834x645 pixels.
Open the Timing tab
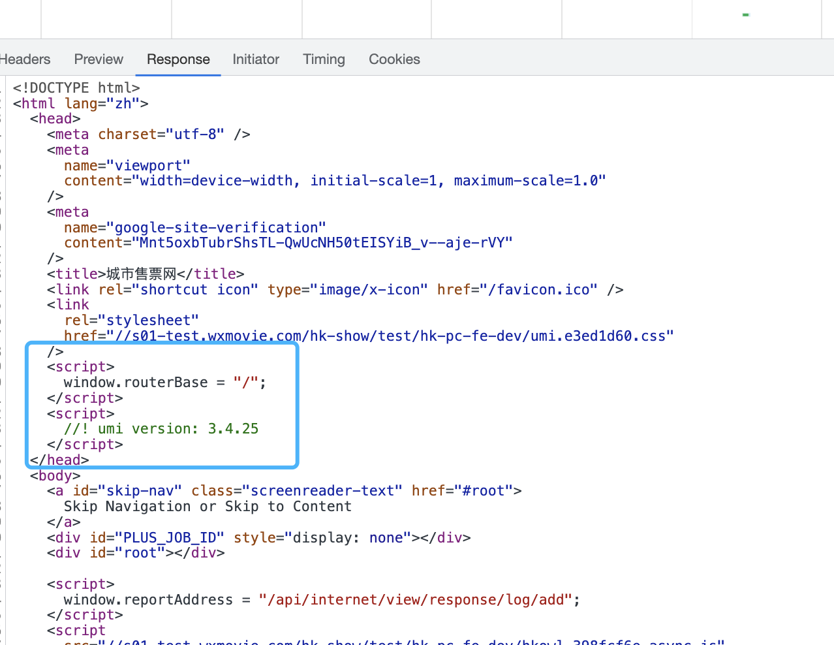tap(323, 59)
